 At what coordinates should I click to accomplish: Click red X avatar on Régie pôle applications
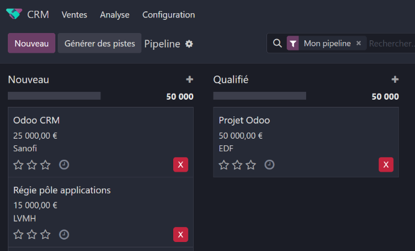click(x=181, y=234)
